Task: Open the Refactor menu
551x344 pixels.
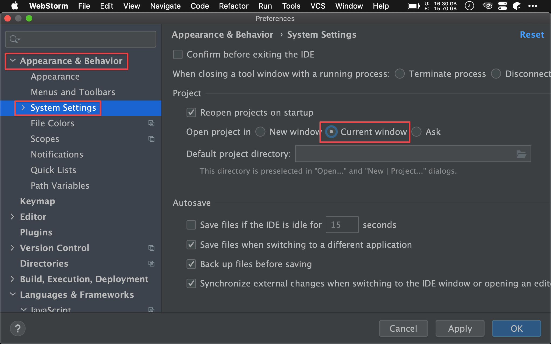Action: pyautogui.click(x=234, y=6)
